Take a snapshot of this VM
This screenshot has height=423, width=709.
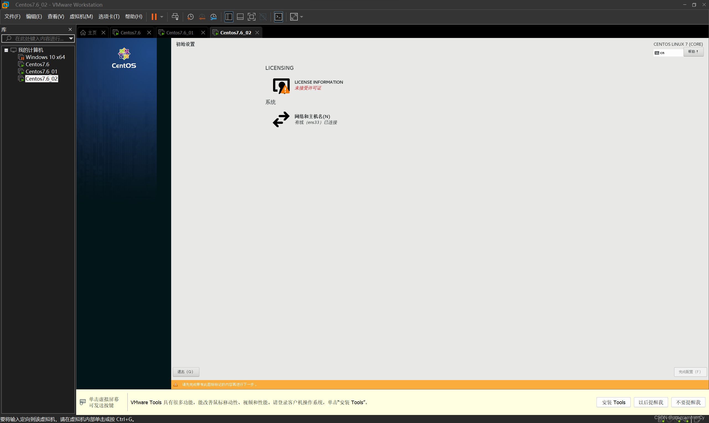[x=190, y=17]
